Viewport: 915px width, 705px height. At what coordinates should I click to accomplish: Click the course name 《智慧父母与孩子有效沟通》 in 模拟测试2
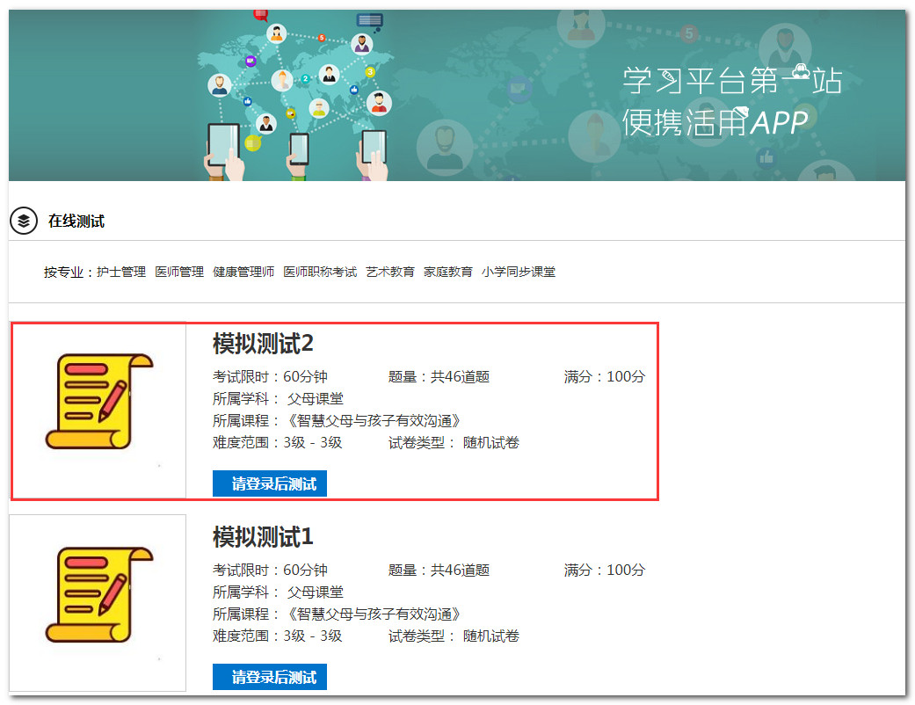[x=374, y=420]
